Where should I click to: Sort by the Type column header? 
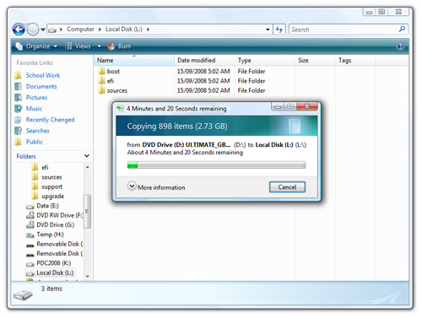click(265, 60)
